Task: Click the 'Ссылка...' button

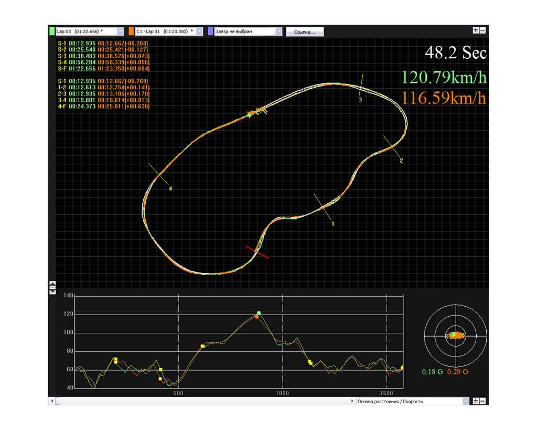Action: tap(305, 32)
